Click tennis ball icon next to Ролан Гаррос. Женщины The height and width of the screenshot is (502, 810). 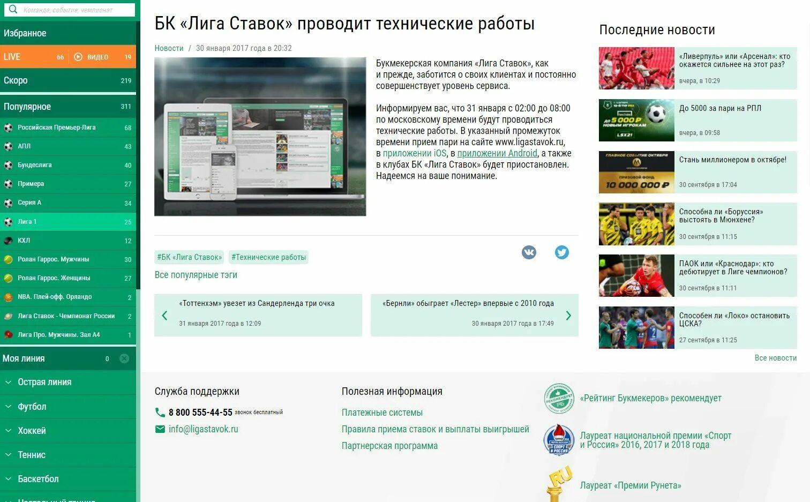8,278
